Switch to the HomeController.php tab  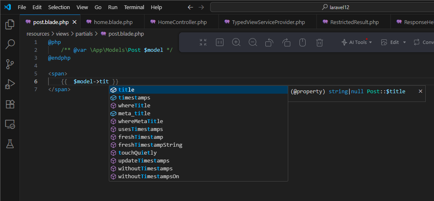[181, 22]
